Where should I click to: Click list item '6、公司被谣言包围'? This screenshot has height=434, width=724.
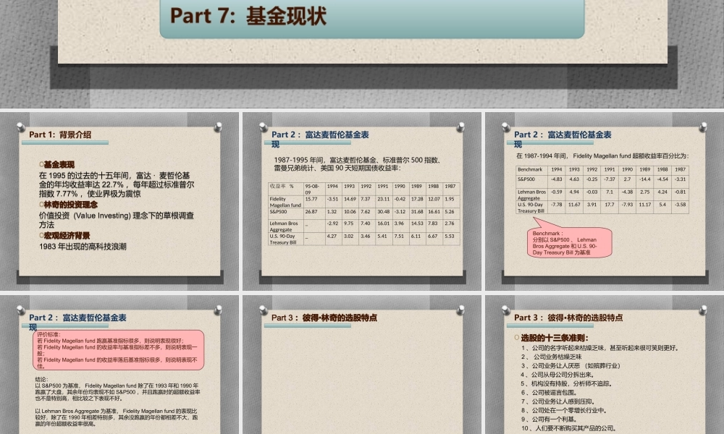click(x=549, y=393)
